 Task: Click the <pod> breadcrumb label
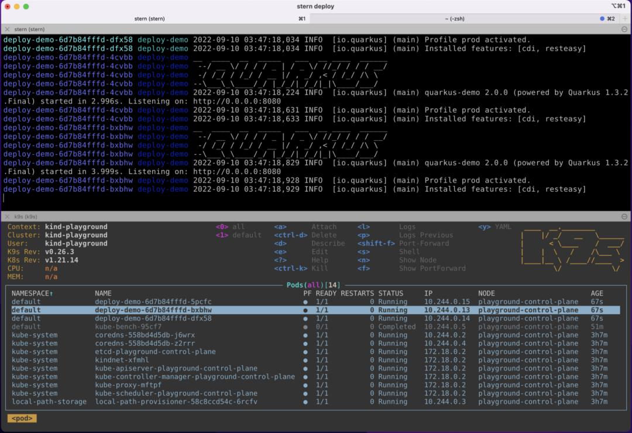(22, 418)
